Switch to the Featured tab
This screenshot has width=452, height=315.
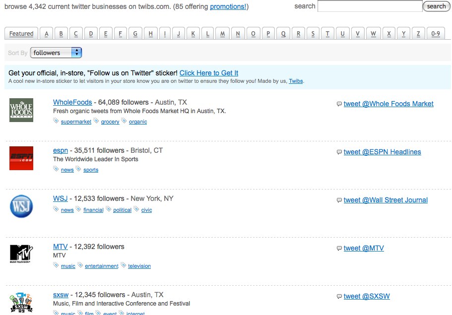click(21, 34)
